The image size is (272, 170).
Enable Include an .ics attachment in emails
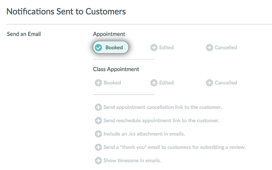(98, 134)
